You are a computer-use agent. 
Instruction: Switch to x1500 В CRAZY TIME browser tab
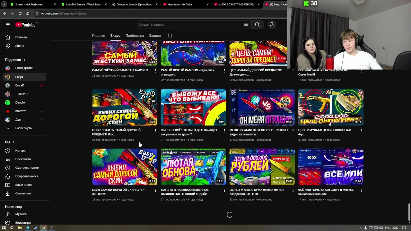click(237, 4)
